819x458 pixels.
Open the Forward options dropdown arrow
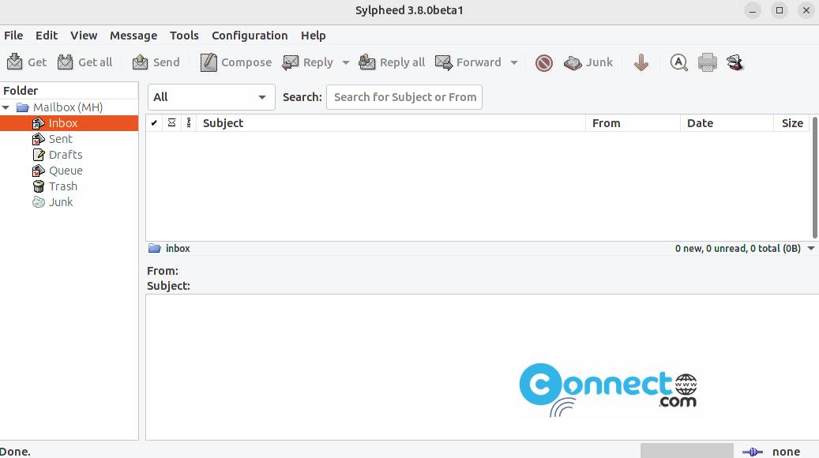(514, 62)
